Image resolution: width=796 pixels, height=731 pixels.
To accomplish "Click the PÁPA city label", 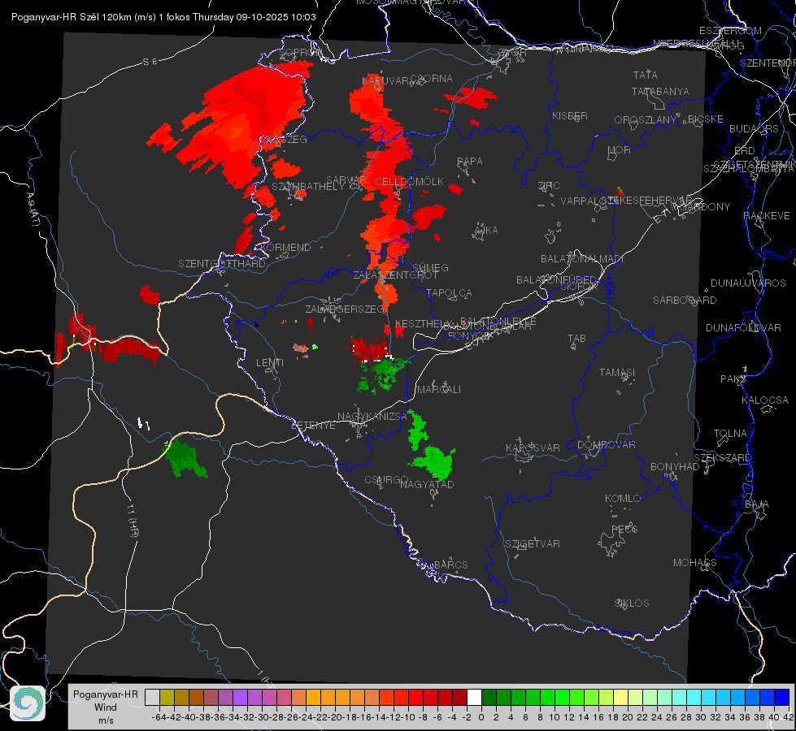I will point(470,162).
